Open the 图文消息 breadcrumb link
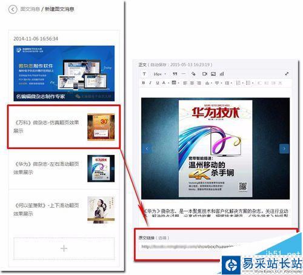303x275 pixels. pyautogui.click(x=30, y=9)
